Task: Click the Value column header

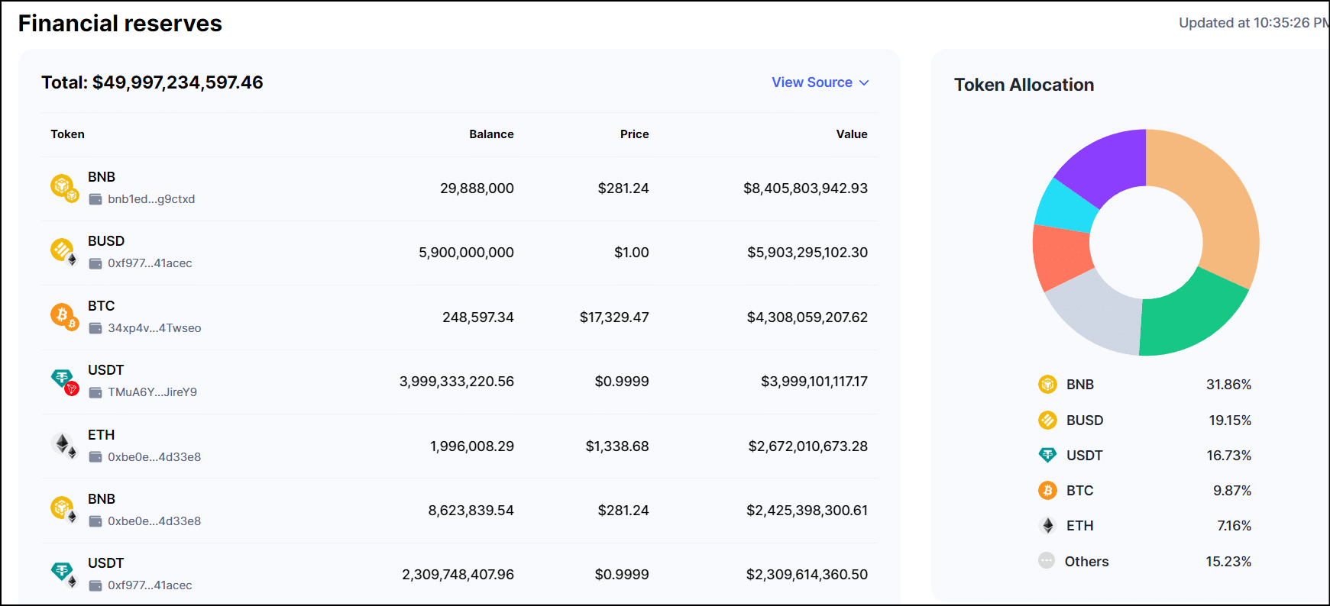Action: [x=852, y=134]
